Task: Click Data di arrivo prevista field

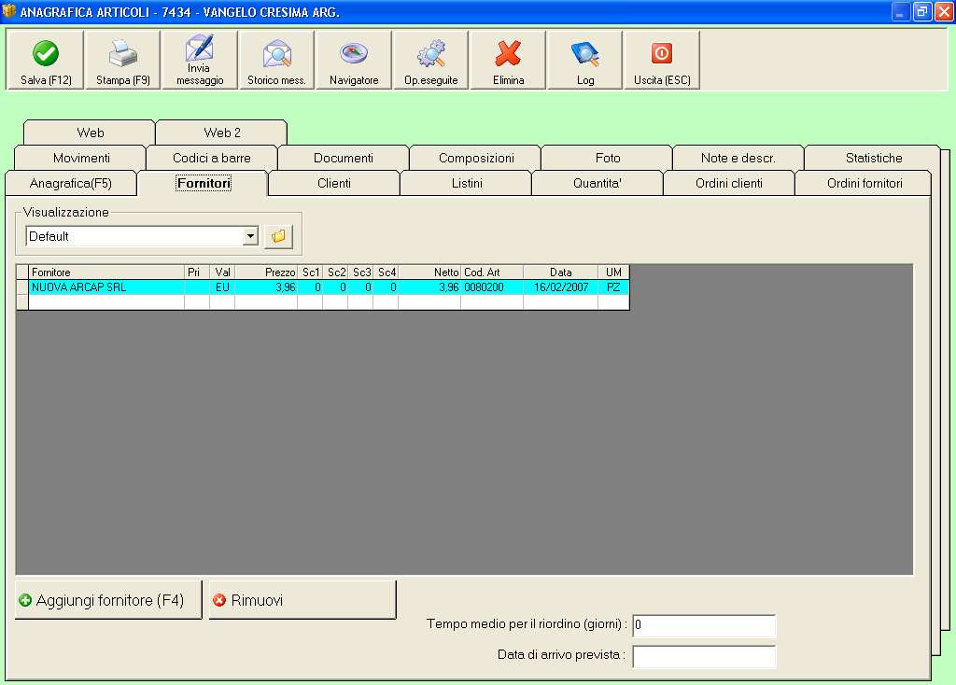Action: click(704, 656)
